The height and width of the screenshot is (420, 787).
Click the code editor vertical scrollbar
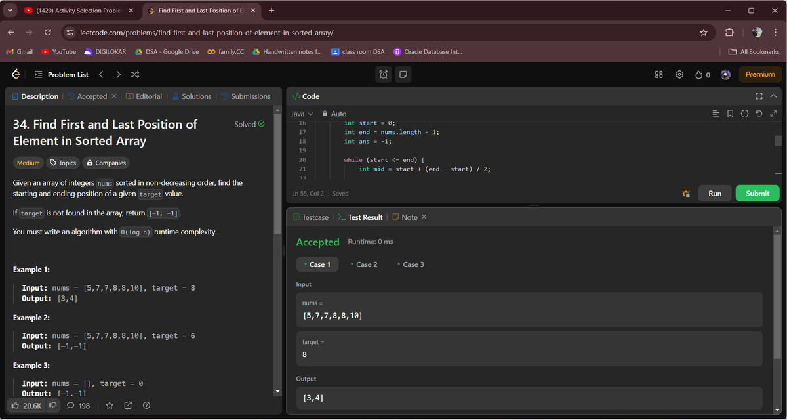[778, 140]
